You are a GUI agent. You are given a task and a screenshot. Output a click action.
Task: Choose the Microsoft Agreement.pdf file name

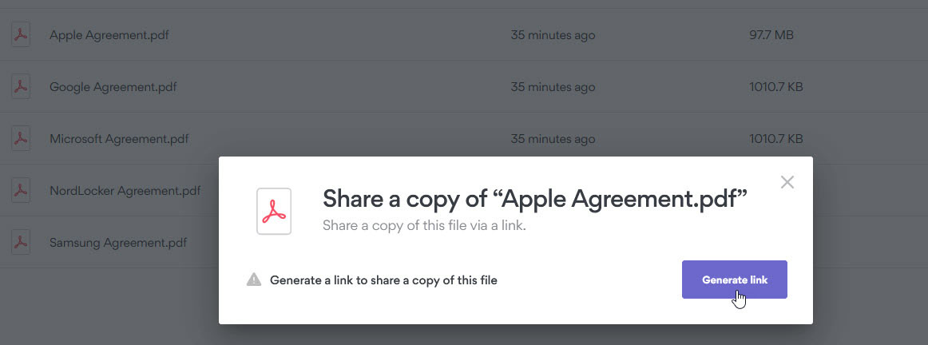(119, 139)
